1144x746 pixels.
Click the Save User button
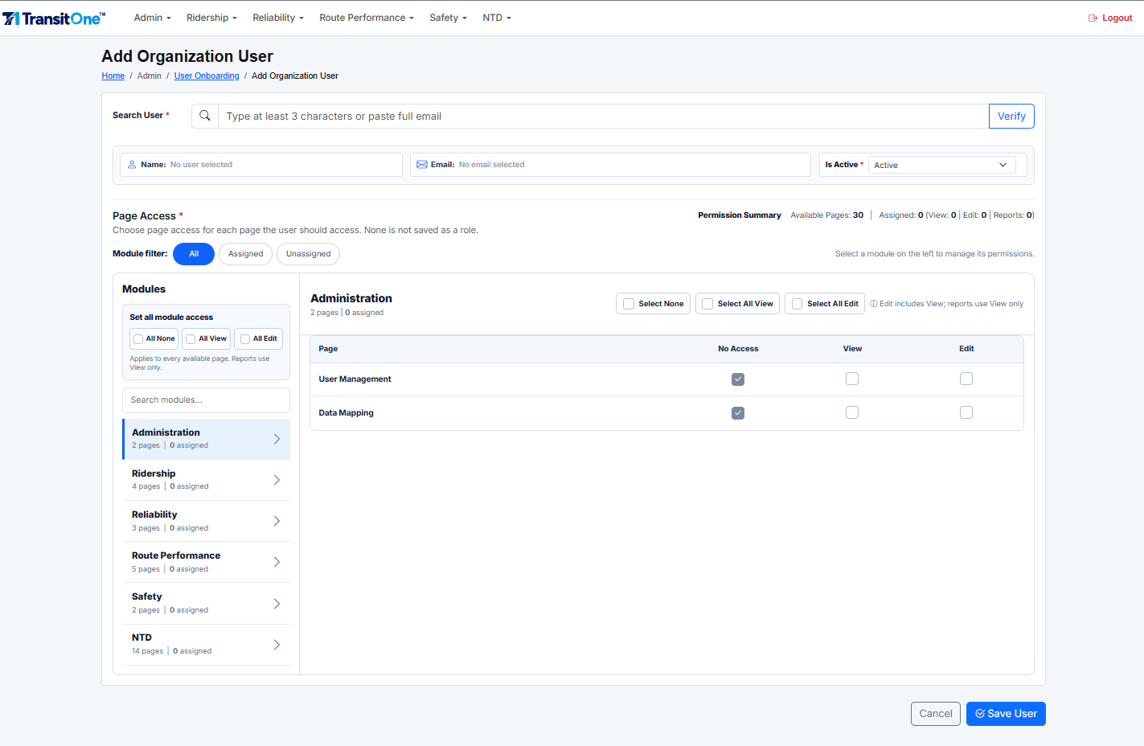(x=1006, y=714)
